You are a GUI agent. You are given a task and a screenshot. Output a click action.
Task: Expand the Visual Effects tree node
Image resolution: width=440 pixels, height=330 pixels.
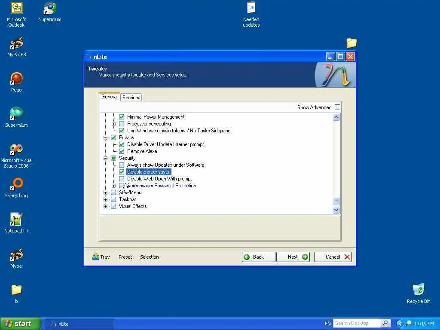pos(105,206)
